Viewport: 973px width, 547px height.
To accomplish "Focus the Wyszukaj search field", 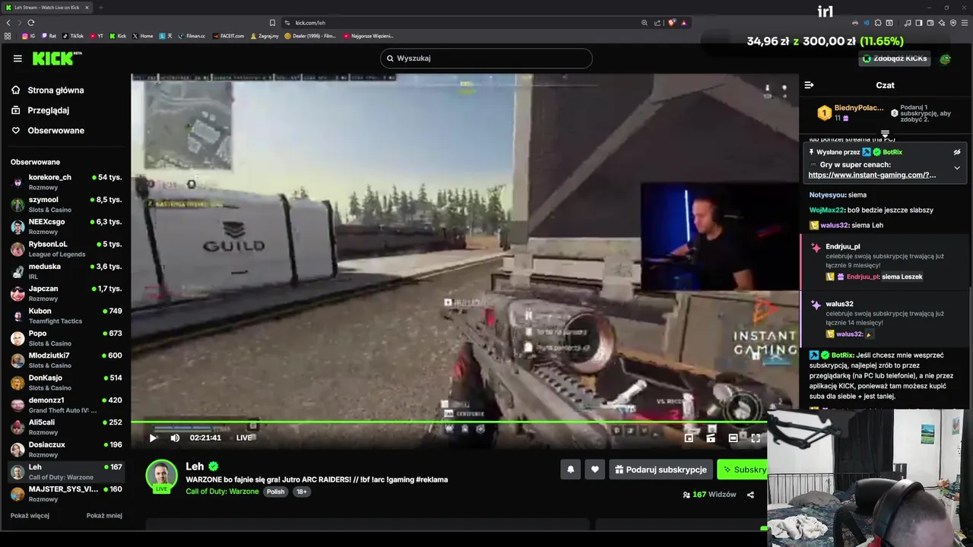I will click(486, 58).
